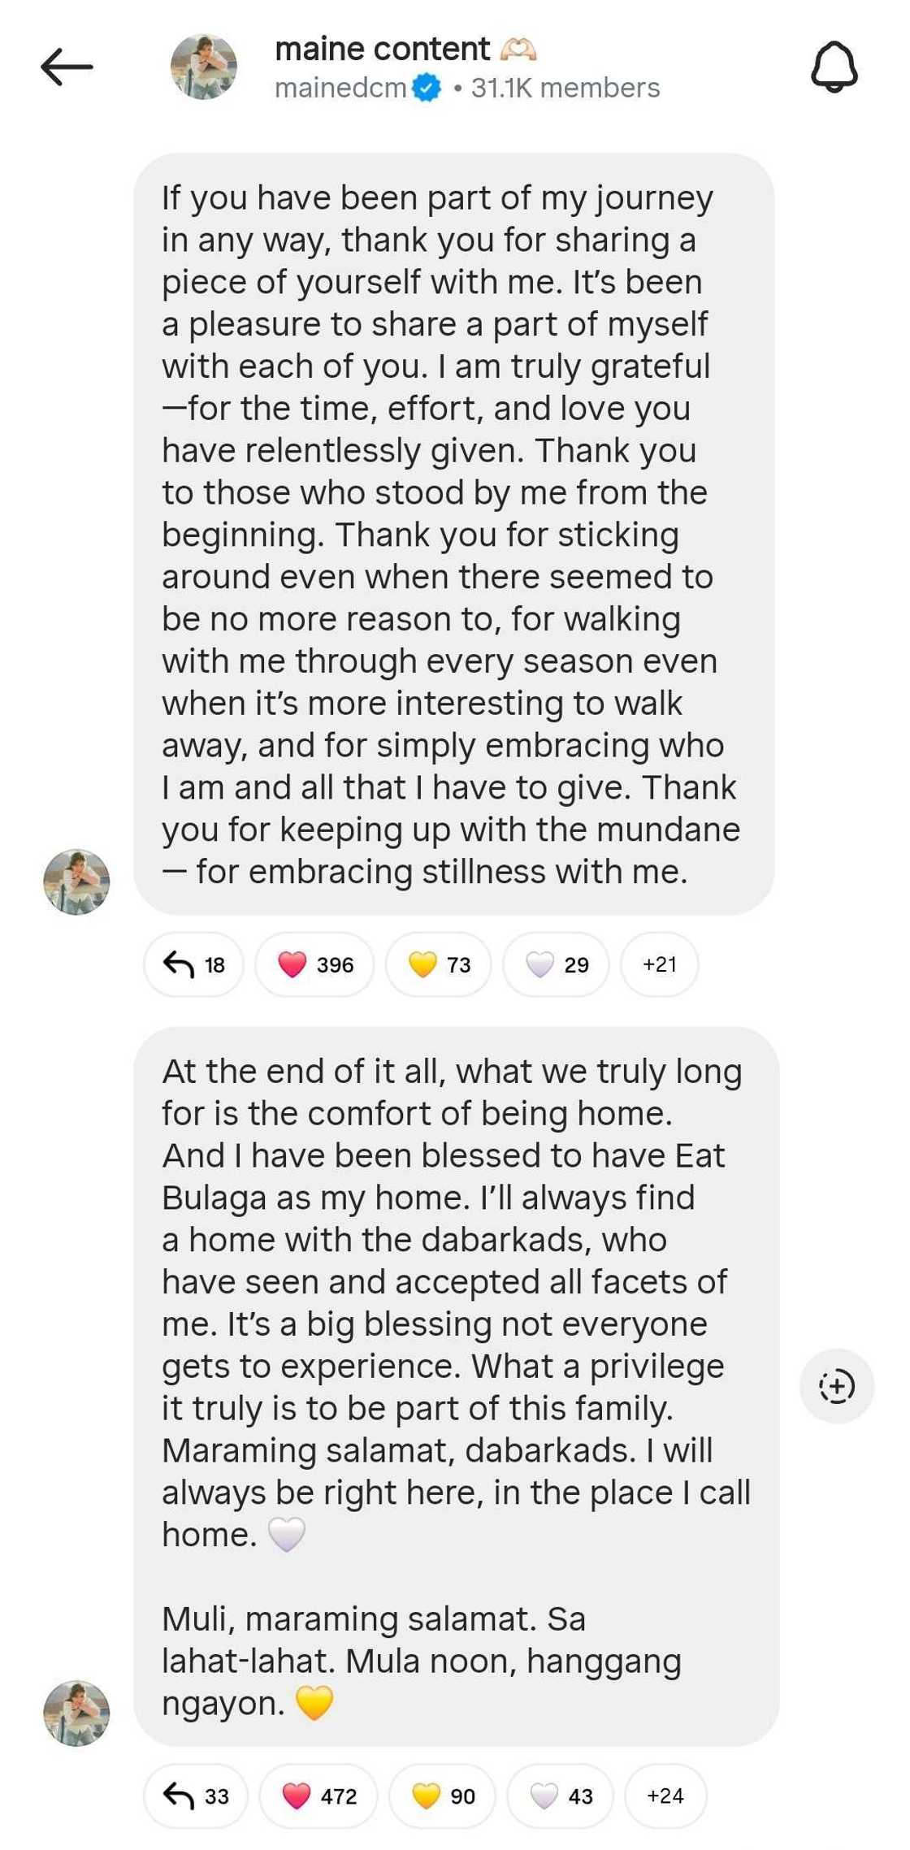View 33 replies on second message
This screenshot has height=1850, width=910.
coord(196,1796)
